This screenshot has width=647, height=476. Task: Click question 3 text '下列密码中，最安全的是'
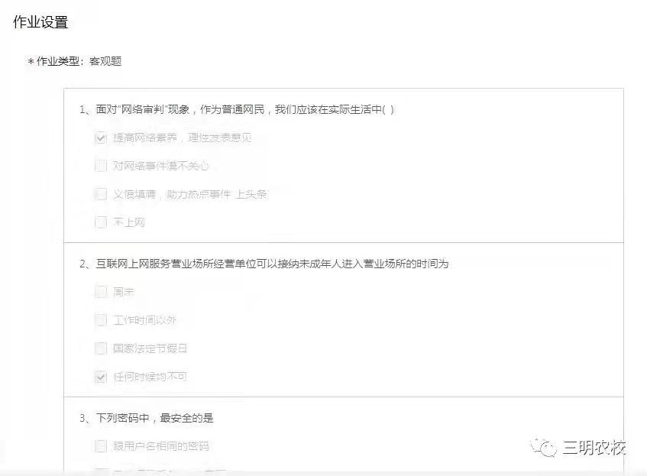tap(147, 418)
